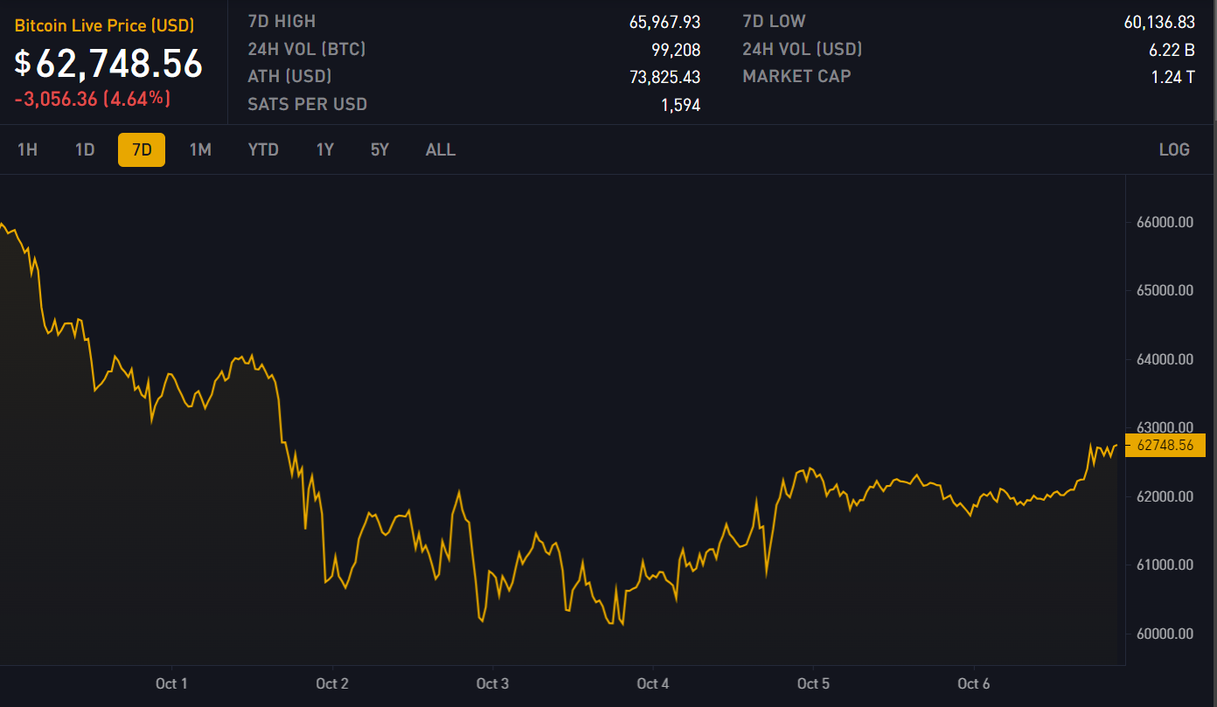Select the YTD time range
1217x707 pixels.
263,149
